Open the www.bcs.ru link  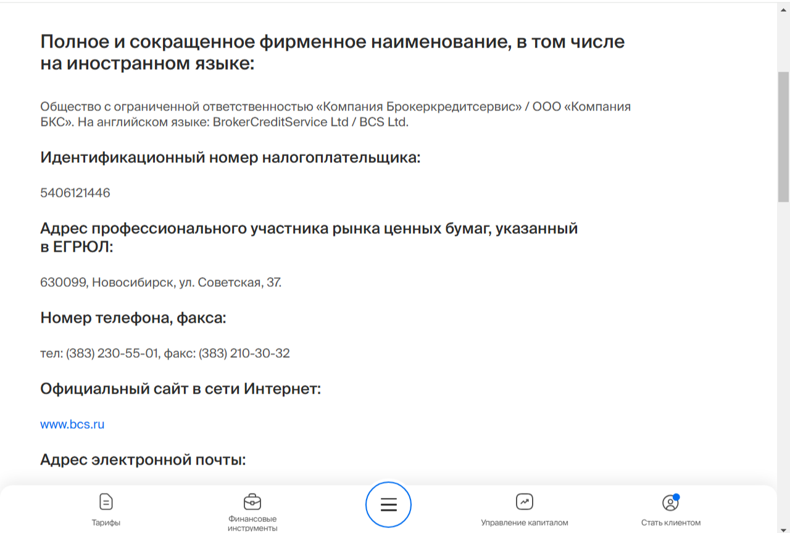click(72, 424)
